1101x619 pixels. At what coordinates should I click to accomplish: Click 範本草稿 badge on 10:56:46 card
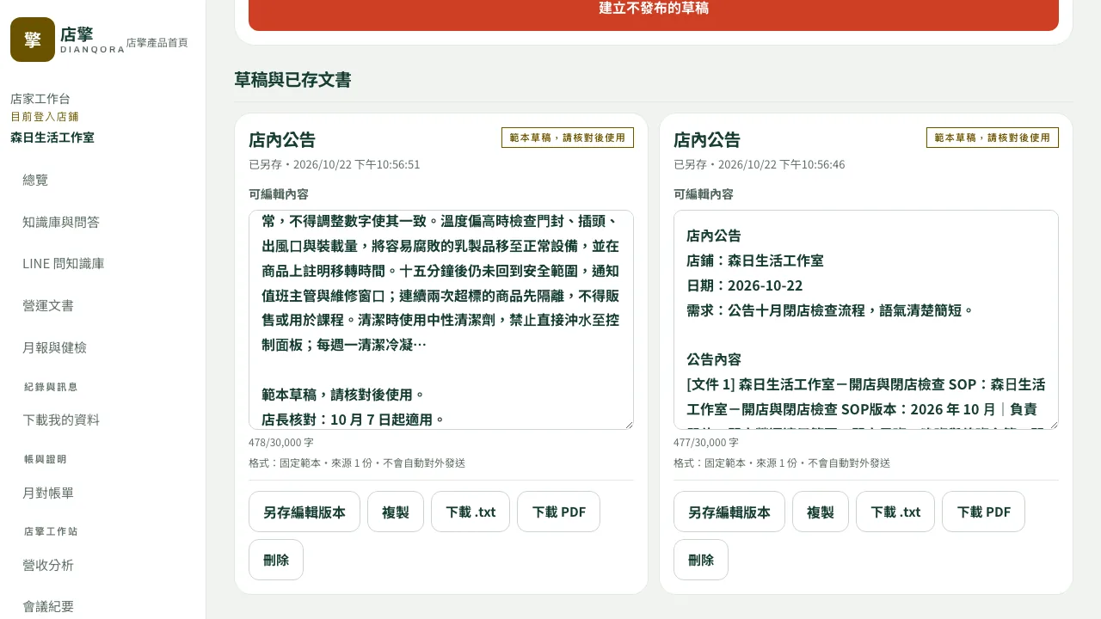click(x=993, y=138)
